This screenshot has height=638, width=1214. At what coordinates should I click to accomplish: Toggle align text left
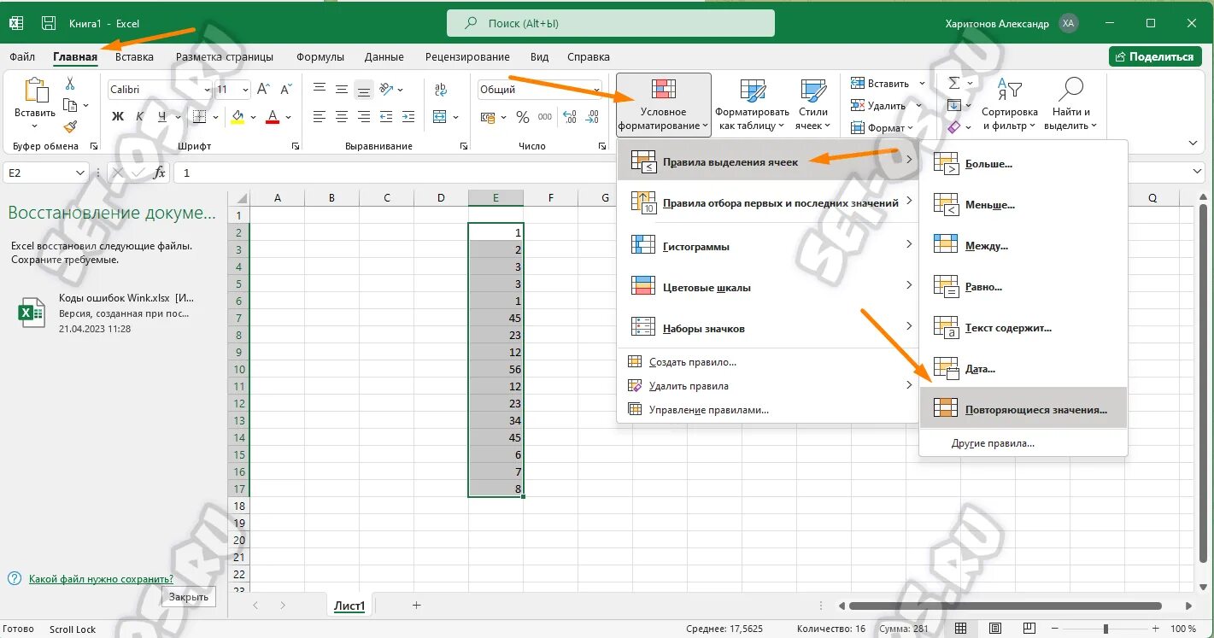[x=320, y=117]
